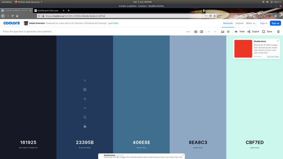View shades of Prussian Blue via grid icon
This screenshot has height=159, width=283.
[85, 89]
